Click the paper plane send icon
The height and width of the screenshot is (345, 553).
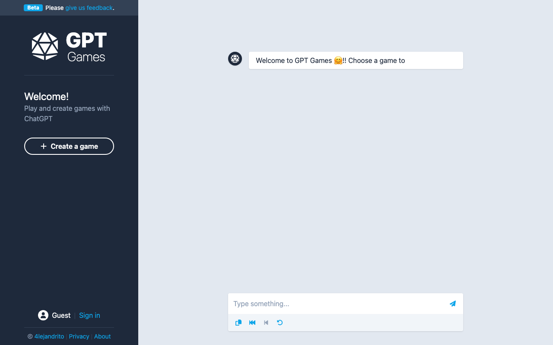(x=452, y=304)
